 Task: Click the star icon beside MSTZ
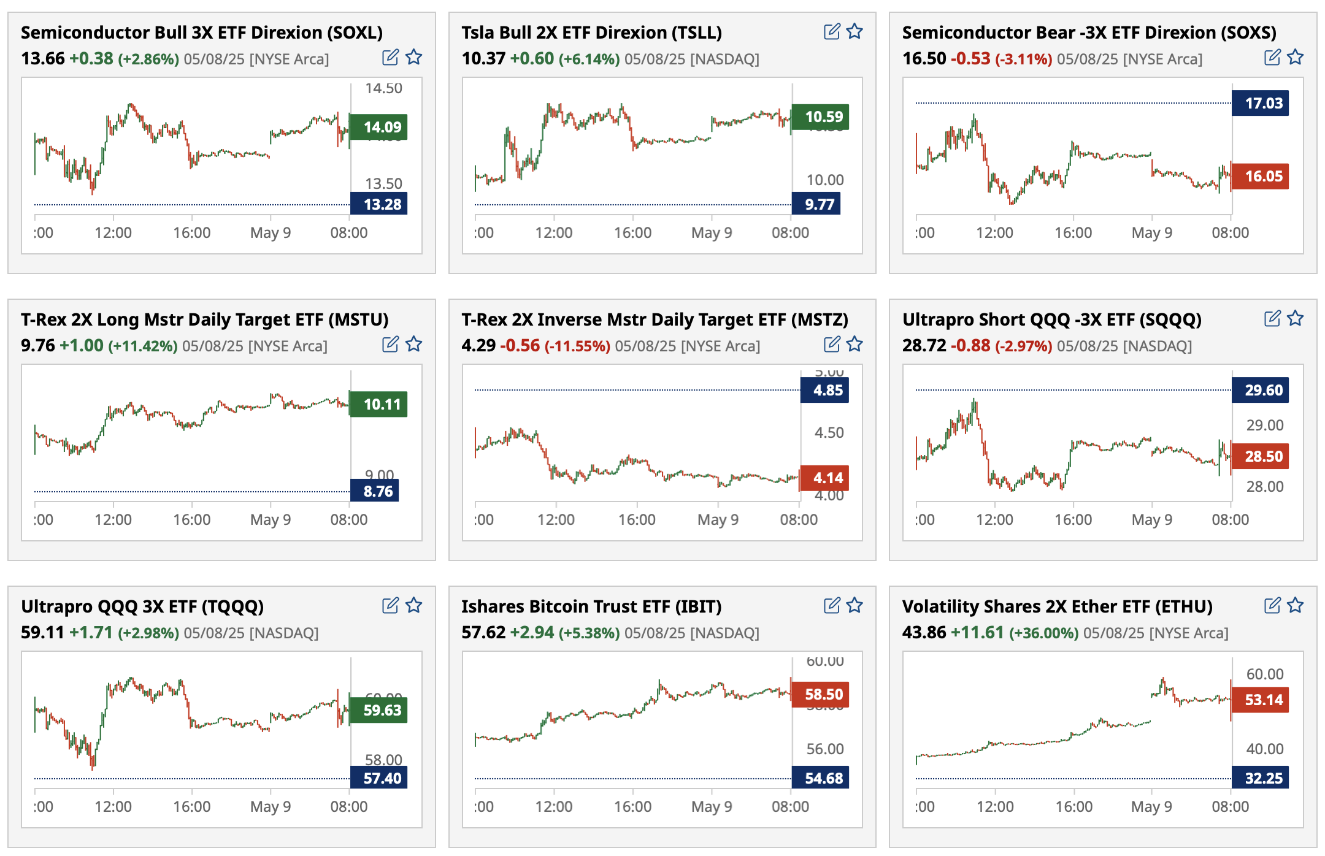point(855,345)
